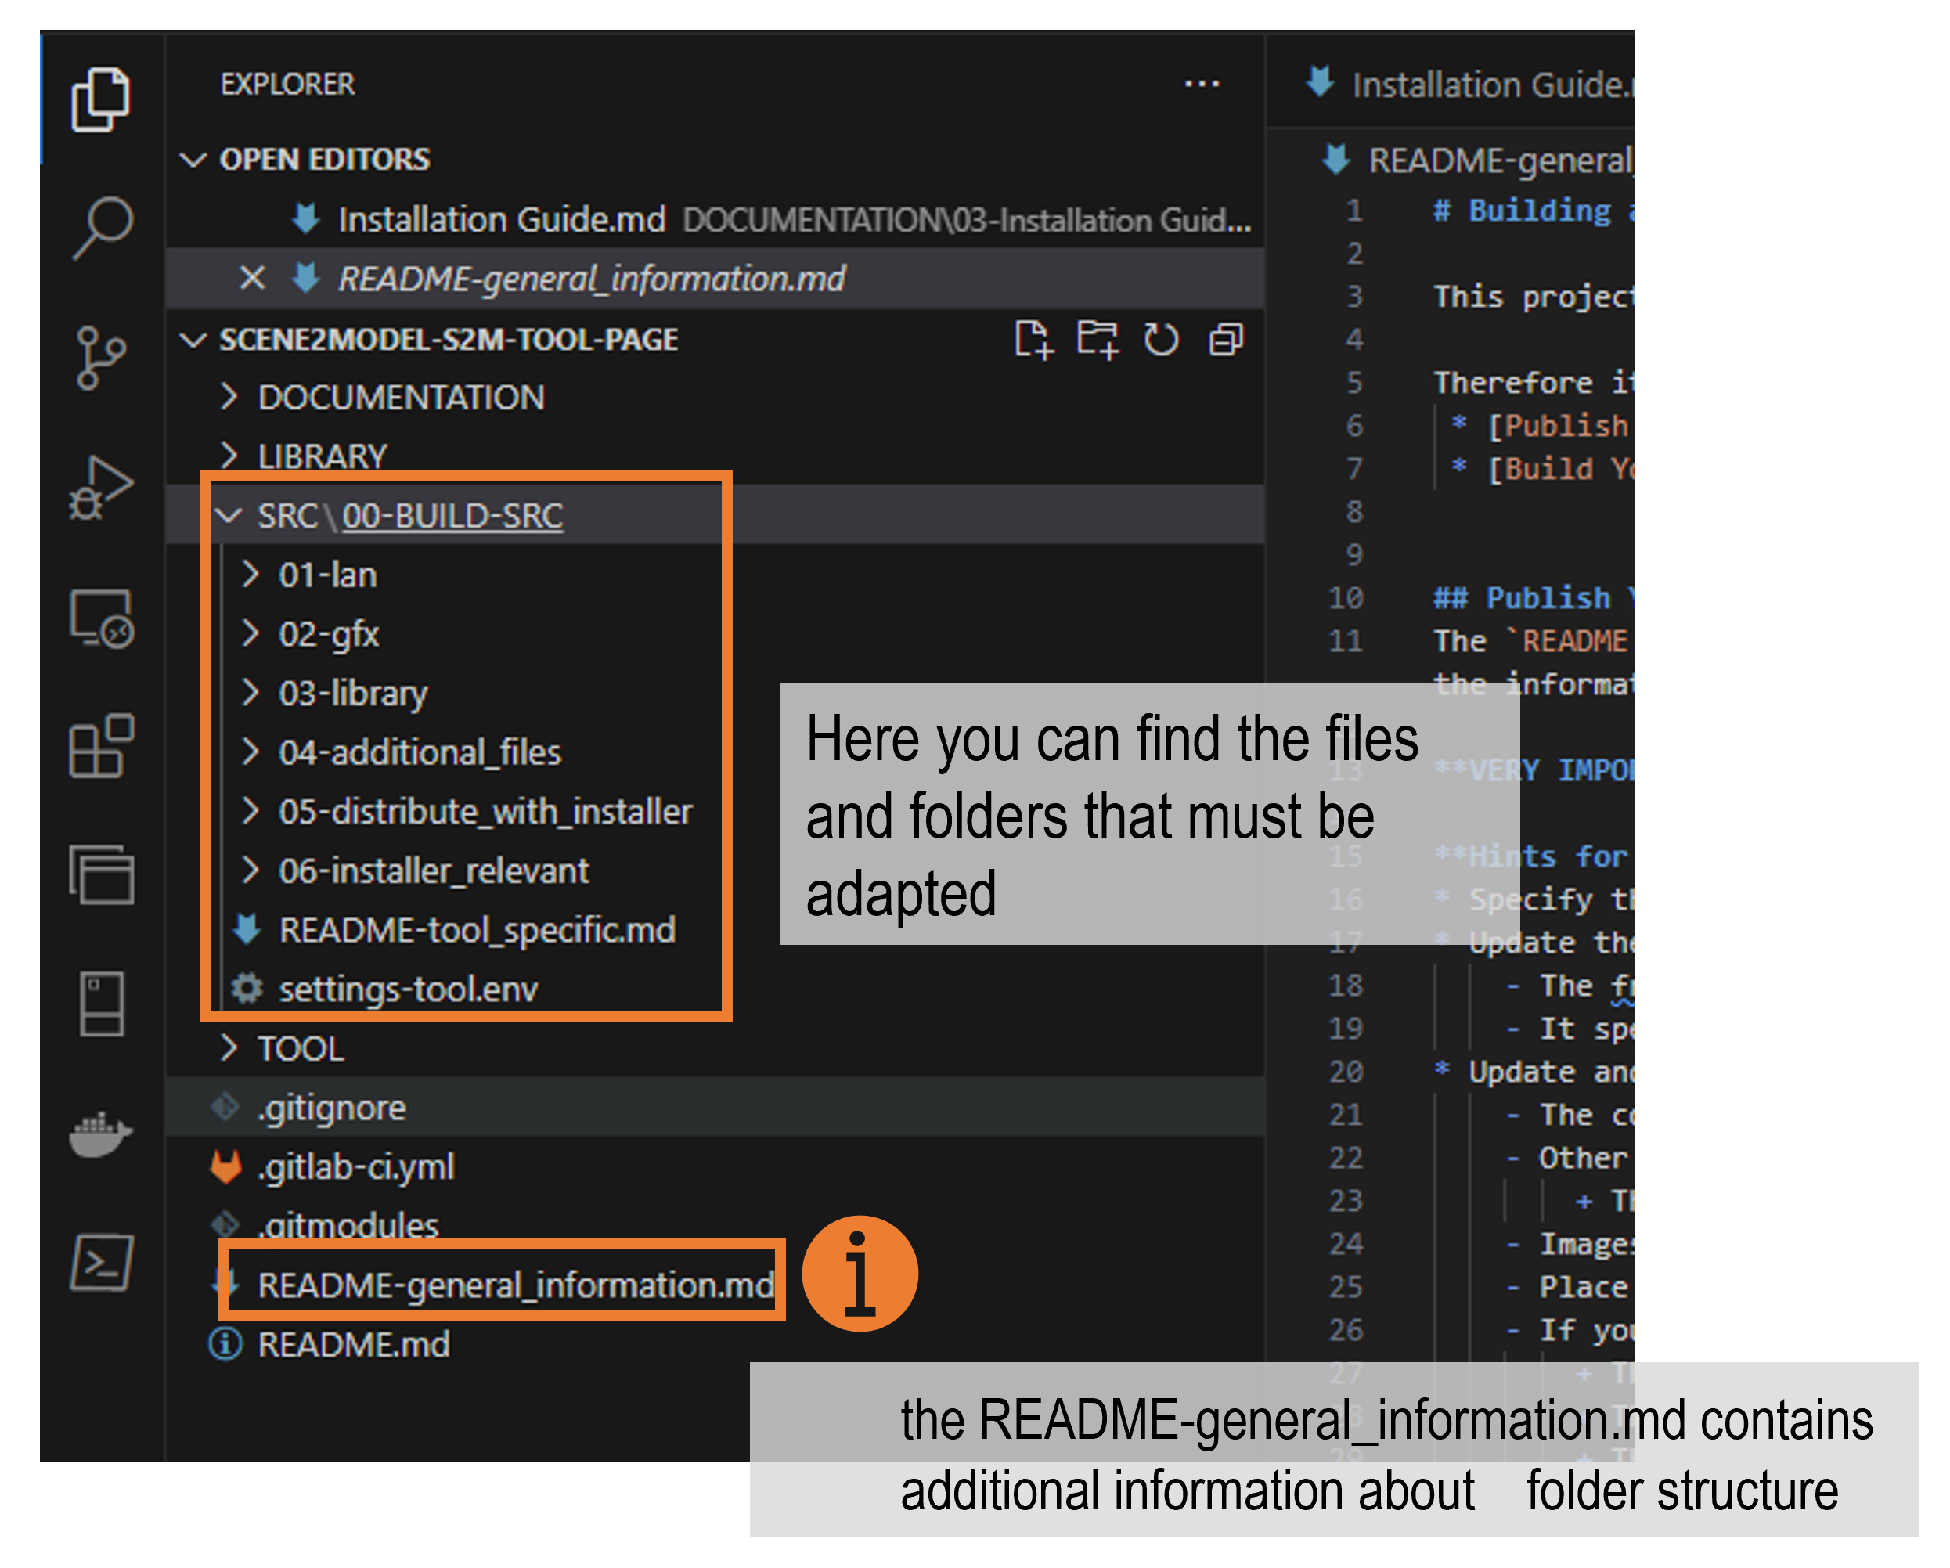Open Explorer's more actions ellipsis

[1202, 84]
